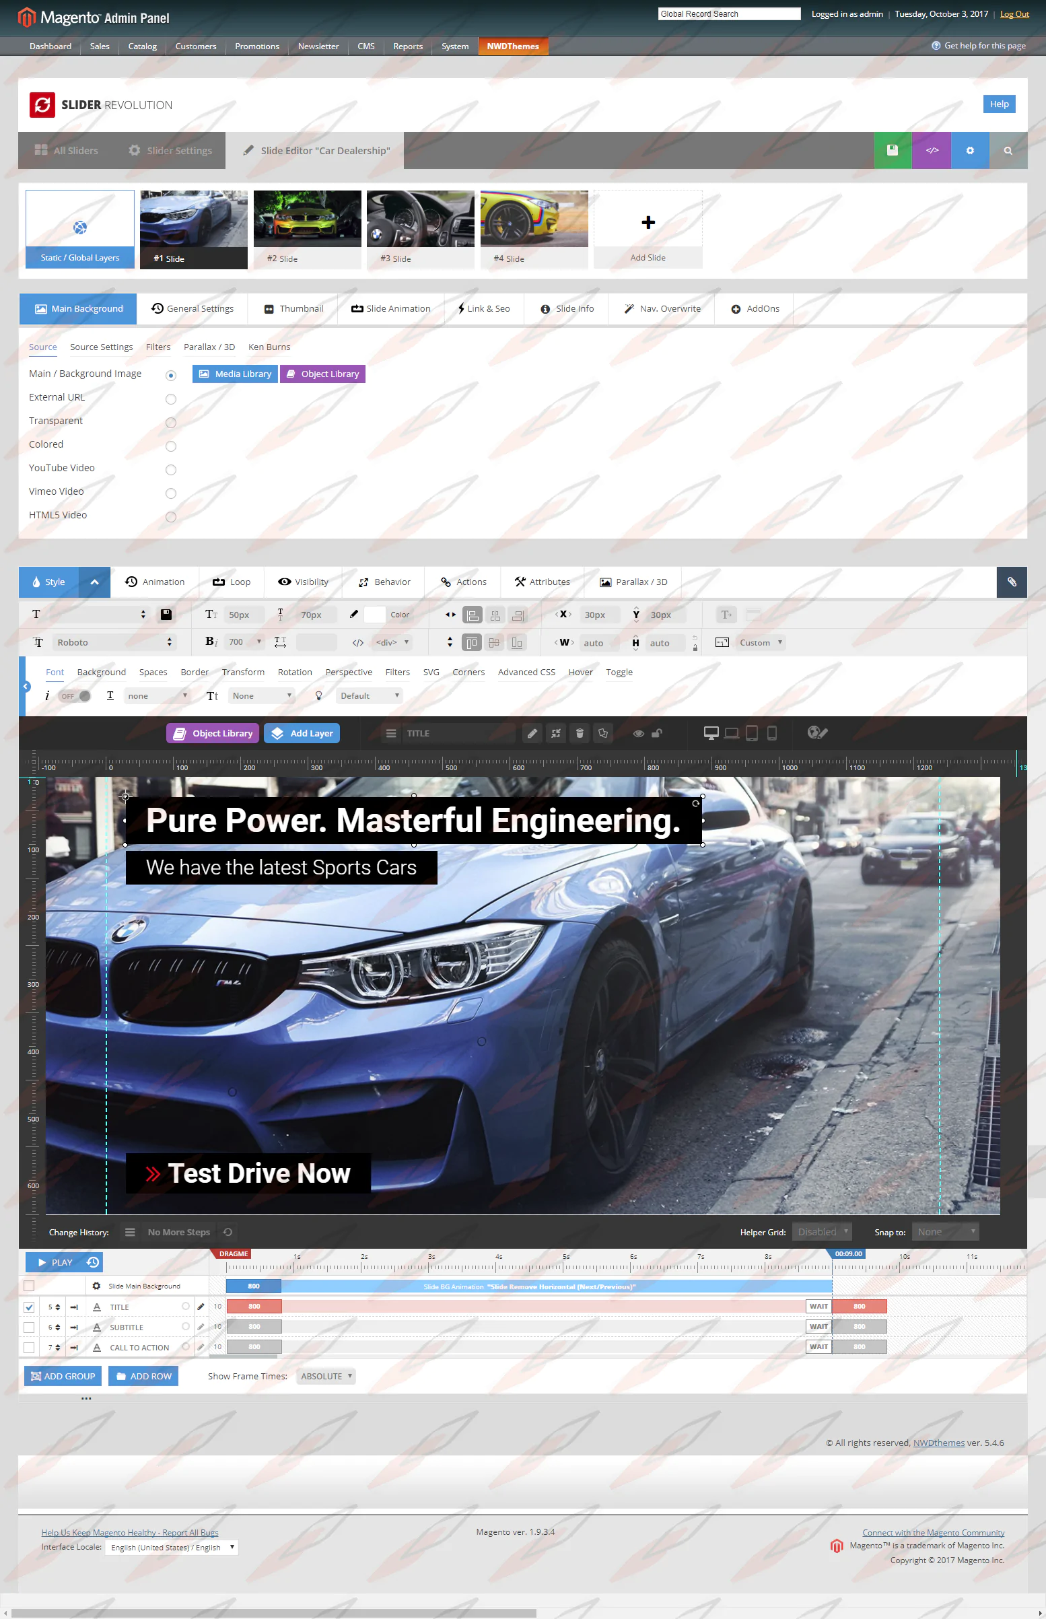1046x1619 pixels.
Task: Click the layer list hamburger icon
Action: (x=391, y=734)
